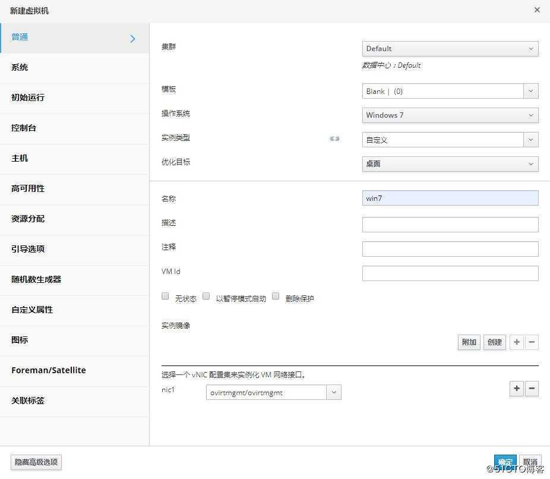Image resolution: width=550 pixels, height=479 pixels.
Task: Open the 初始运行 tab
Action: point(74,98)
